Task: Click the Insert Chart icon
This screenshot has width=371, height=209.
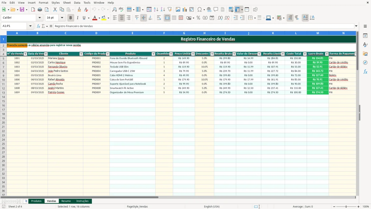Action: [185, 10]
